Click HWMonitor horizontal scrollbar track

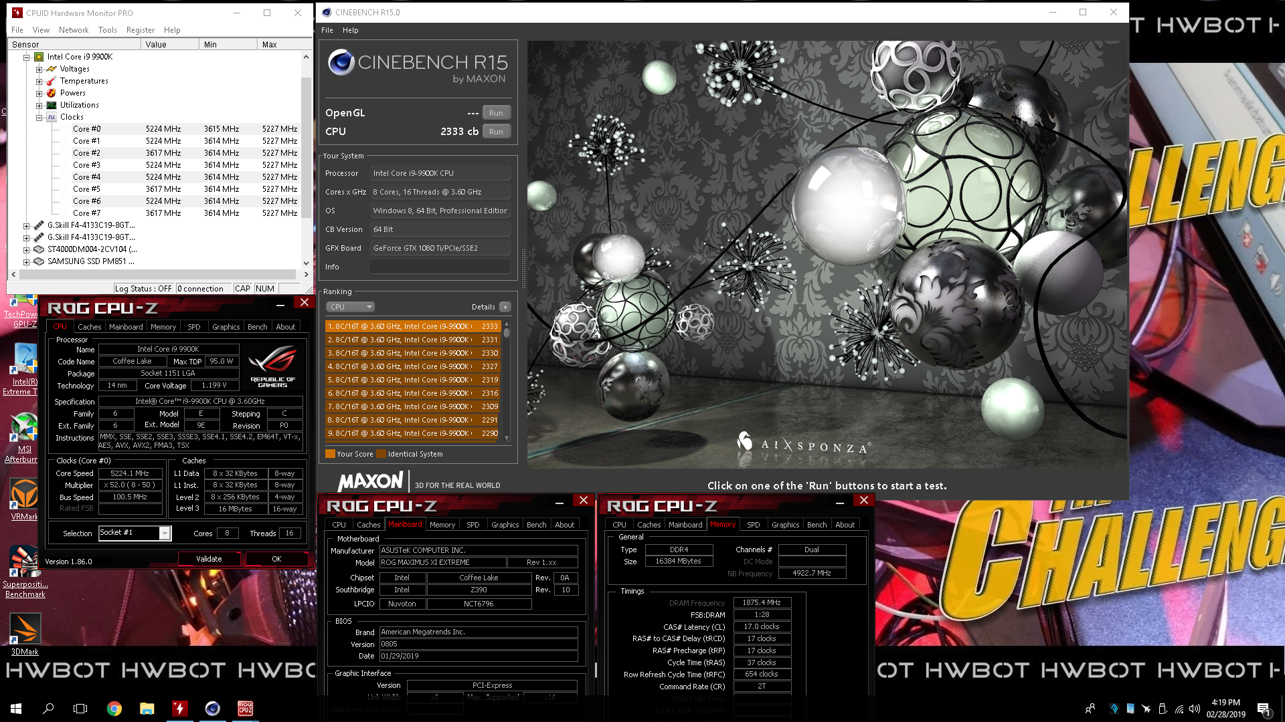tap(159, 274)
